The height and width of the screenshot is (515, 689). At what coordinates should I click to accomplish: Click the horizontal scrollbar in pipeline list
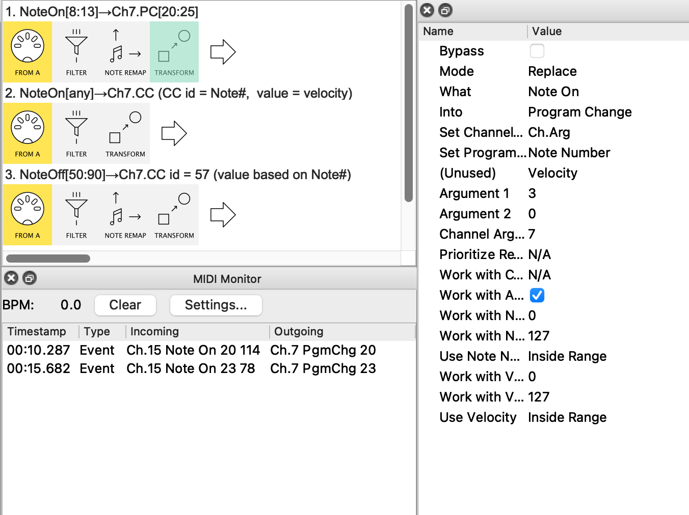tap(48, 259)
